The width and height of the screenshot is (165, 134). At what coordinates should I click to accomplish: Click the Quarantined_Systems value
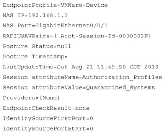(120, 88)
